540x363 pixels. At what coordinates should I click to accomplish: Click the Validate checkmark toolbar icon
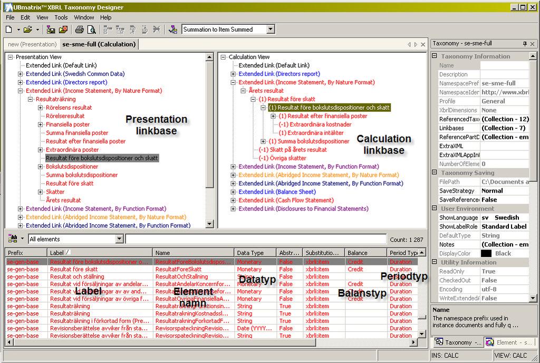pyautogui.click(x=172, y=30)
